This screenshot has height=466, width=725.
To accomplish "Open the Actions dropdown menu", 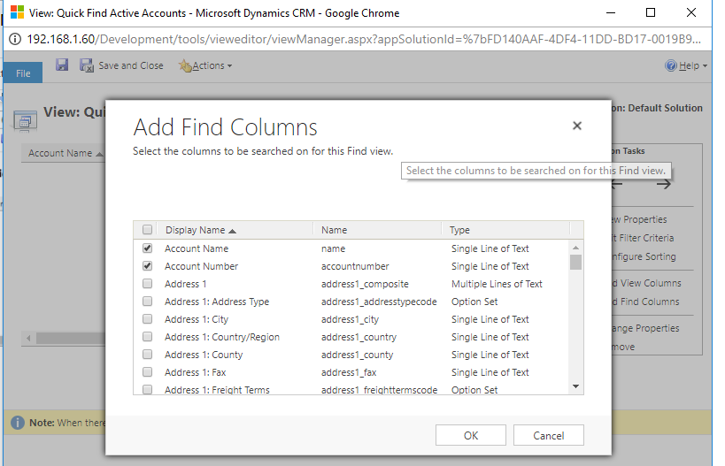I will click(205, 65).
